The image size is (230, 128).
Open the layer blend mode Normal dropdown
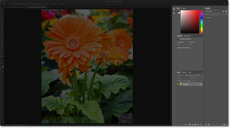click(x=183, y=78)
